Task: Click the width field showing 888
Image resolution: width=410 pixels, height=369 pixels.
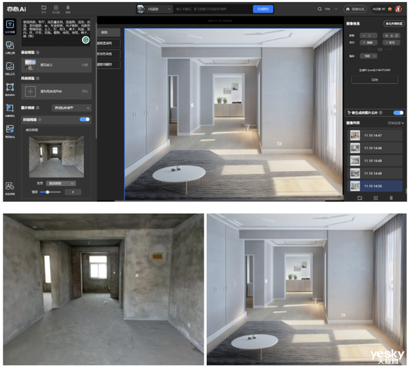Action: (368, 42)
